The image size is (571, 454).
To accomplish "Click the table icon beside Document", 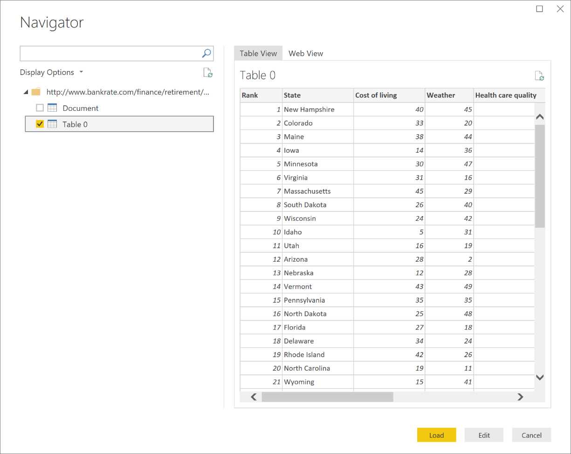I will 52,108.
